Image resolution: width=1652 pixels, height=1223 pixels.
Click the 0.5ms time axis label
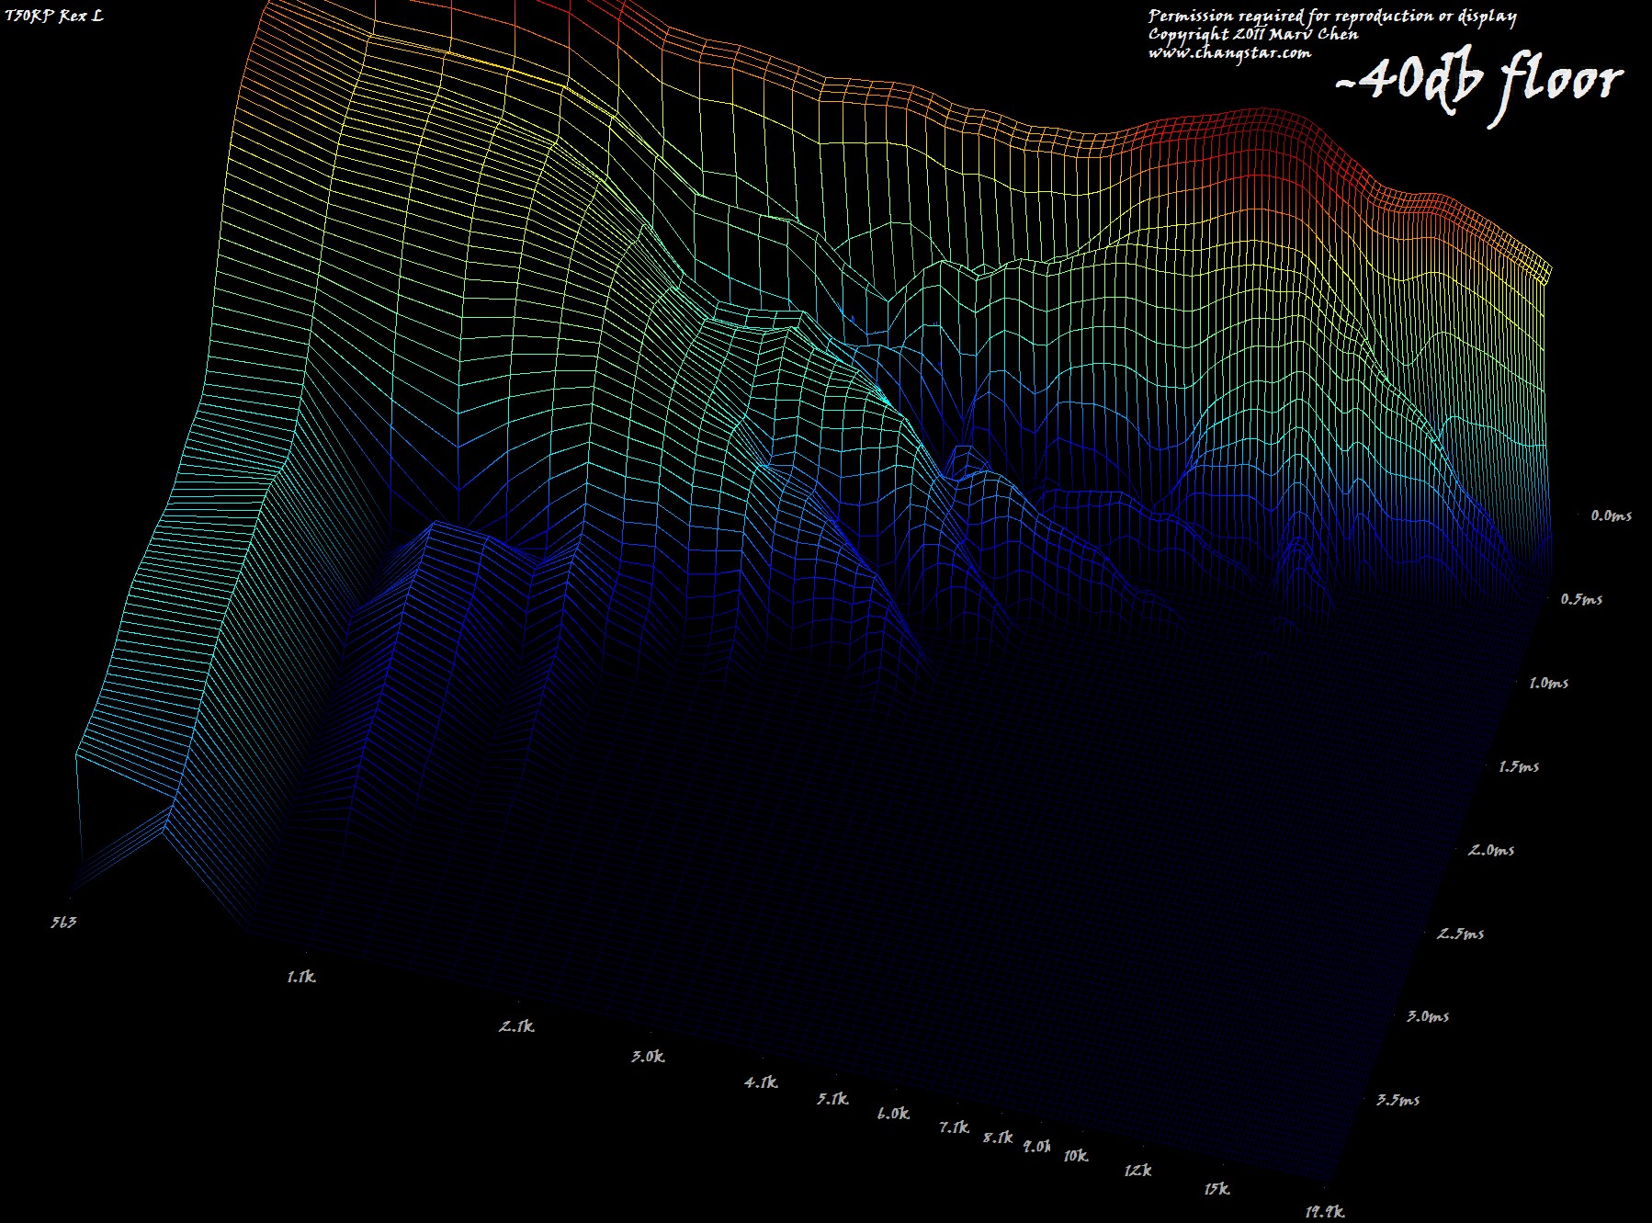[x=1581, y=600]
